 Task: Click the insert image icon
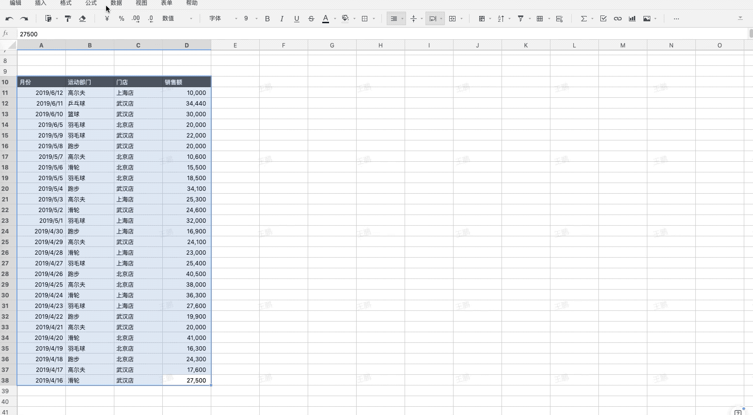click(x=647, y=19)
